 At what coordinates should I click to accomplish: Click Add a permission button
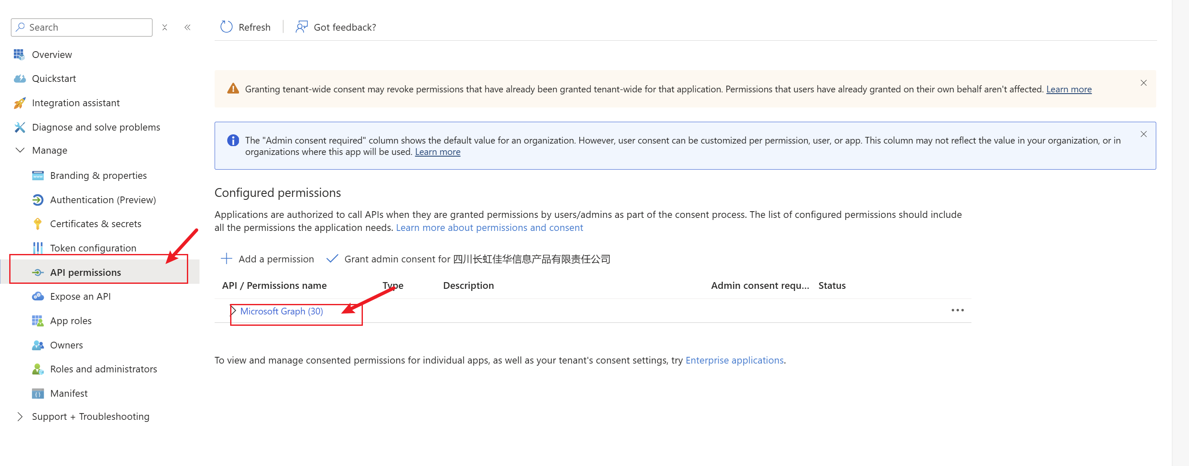click(268, 259)
